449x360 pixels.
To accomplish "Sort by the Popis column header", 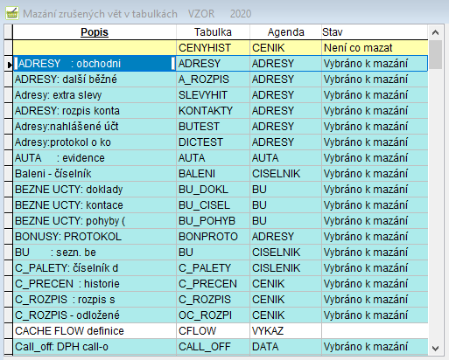I will click(95, 32).
